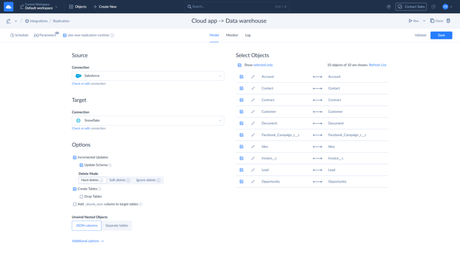Toggle Use new replication runtime checkbox

pos(65,35)
